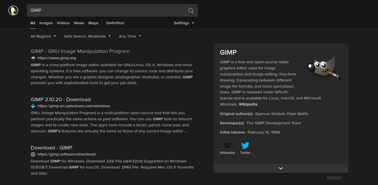Click the GIMP heading in info panel
This screenshot has width=378, height=185.
pyautogui.click(x=228, y=52)
